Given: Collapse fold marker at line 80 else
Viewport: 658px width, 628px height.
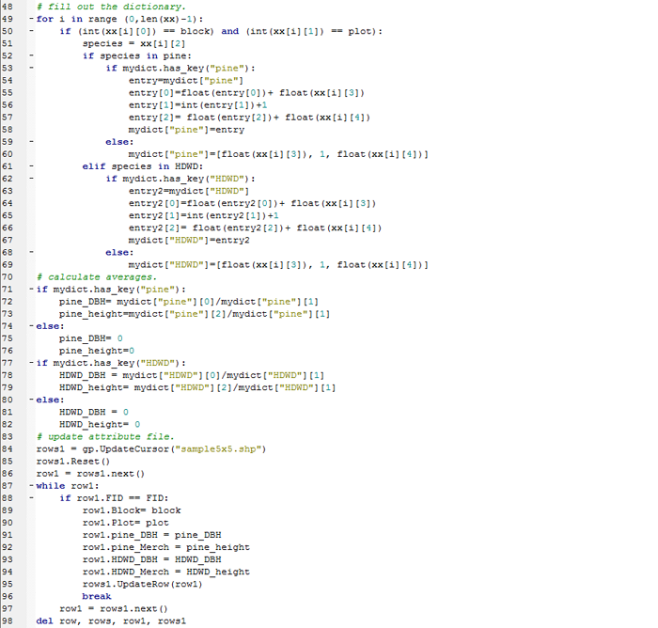Looking at the screenshot, I should tap(31, 400).
